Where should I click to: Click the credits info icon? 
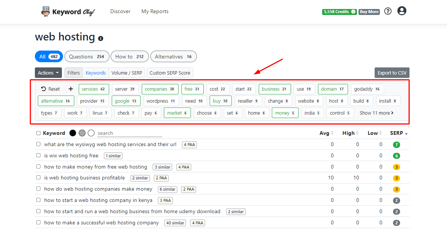353,12
